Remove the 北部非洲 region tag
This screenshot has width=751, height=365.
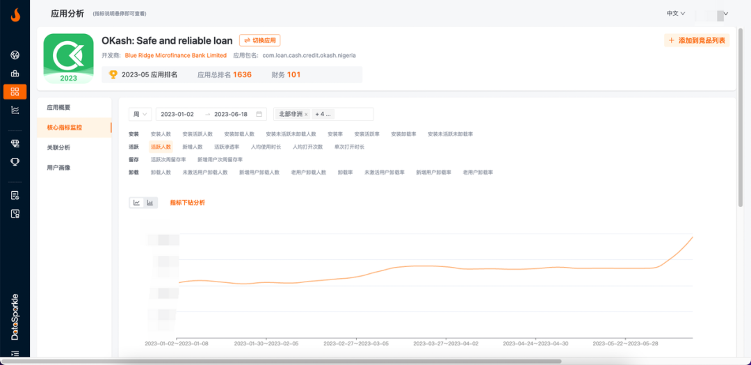(306, 114)
